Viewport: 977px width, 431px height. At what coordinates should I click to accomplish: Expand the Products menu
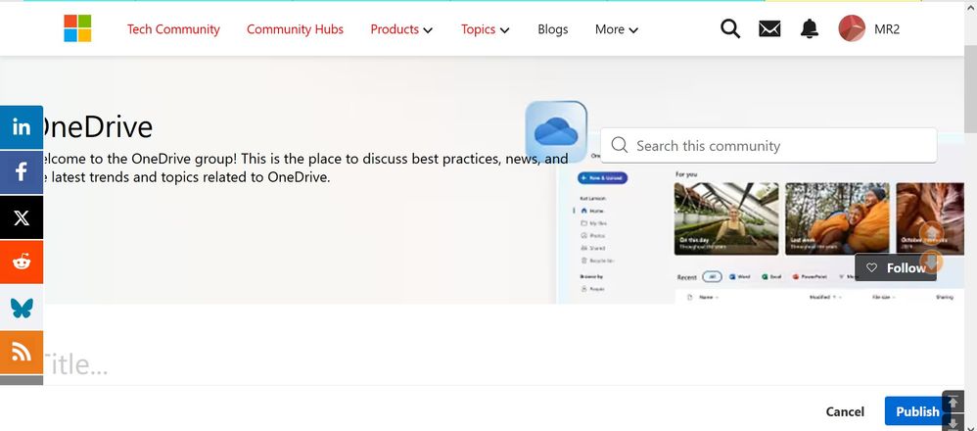[401, 29]
